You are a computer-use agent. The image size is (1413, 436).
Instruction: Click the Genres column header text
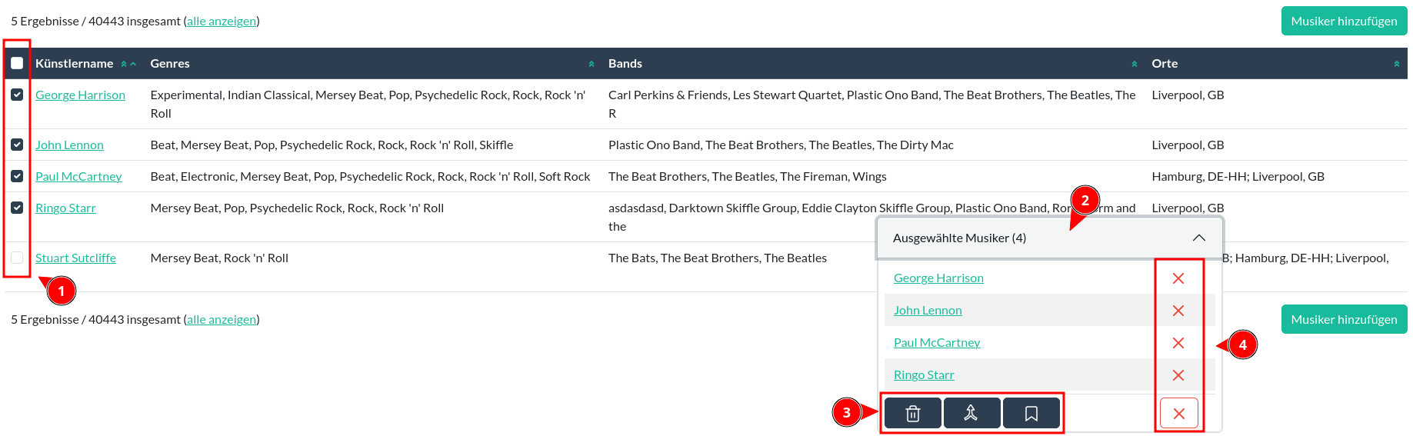[170, 64]
